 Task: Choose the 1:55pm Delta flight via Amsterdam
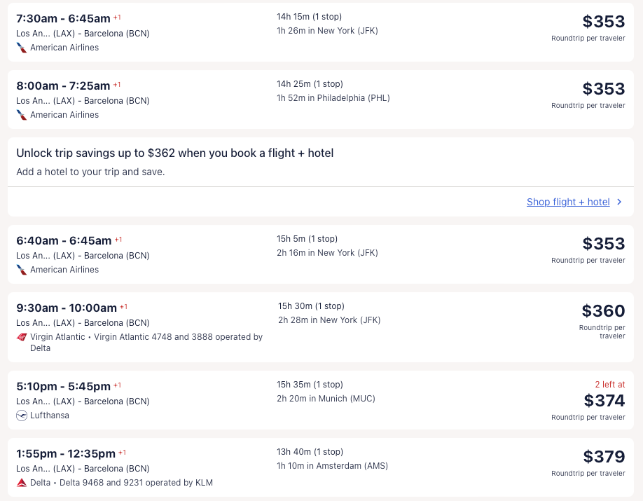pos(66,453)
